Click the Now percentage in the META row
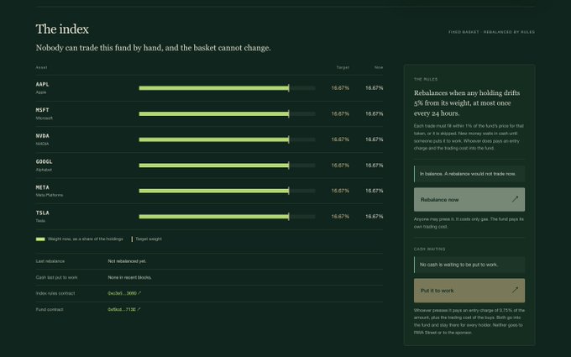The width and height of the screenshot is (571, 357). 374,191
